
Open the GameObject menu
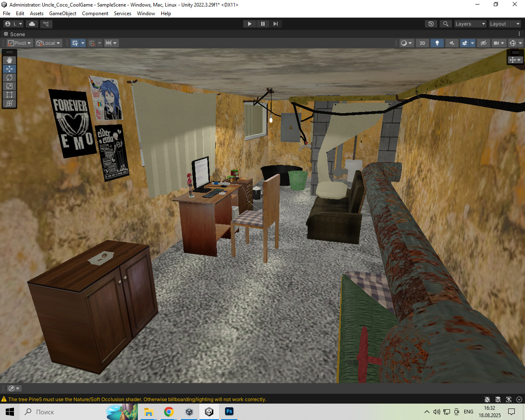pos(62,14)
